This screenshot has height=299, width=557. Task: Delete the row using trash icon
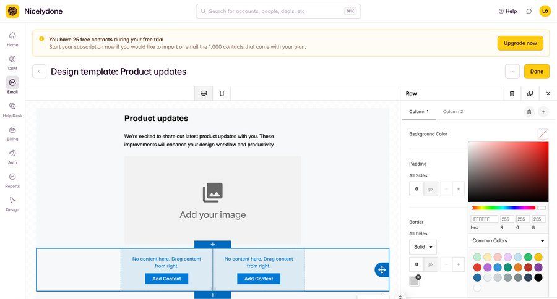tap(512, 93)
